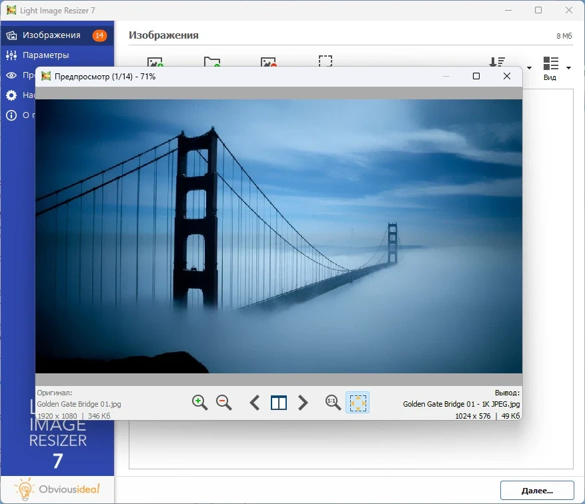585x504 pixels.
Task: Open the sort dropdown arrow
Action: pyautogui.click(x=529, y=68)
